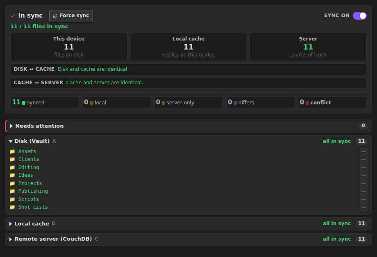
Task: Open the Clients folder icon
Action: click(x=12, y=159)
